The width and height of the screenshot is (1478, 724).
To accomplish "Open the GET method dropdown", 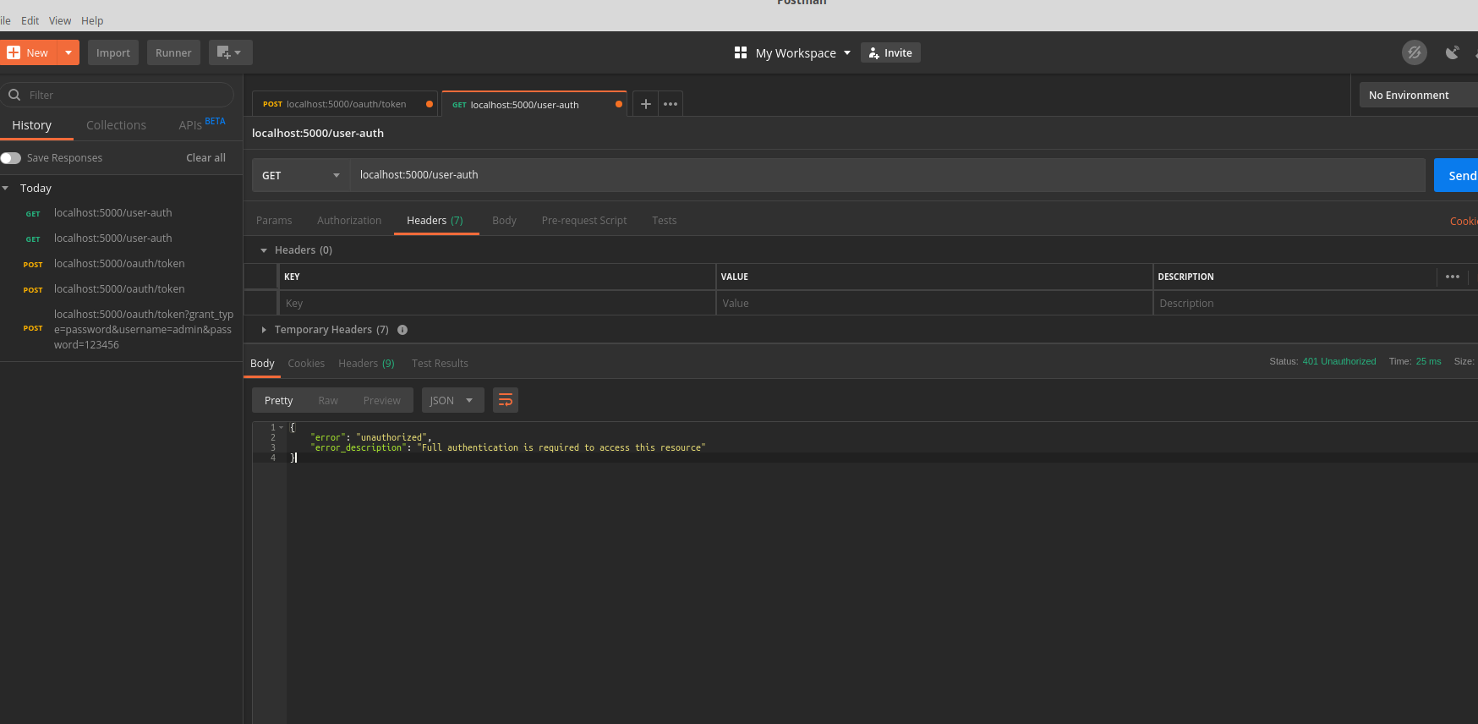I will [301, 175].
